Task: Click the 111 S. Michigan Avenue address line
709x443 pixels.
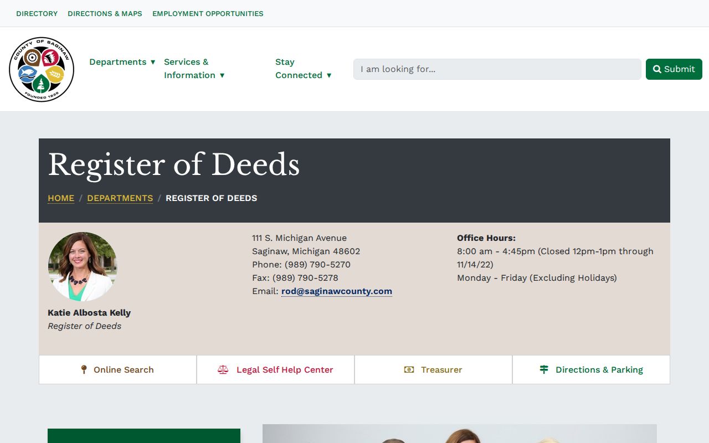Action: (x=299, y=238)
